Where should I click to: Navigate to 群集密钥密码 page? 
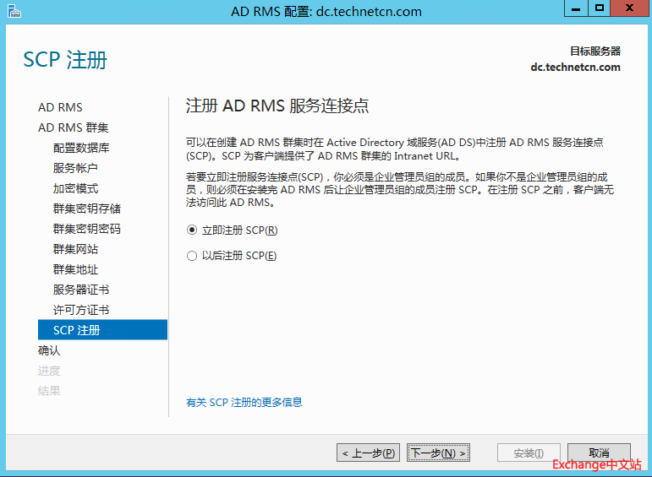[86, 229]
